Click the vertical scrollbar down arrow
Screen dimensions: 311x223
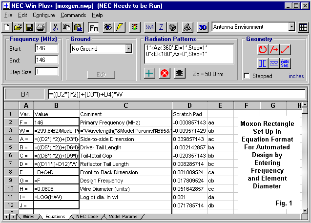(x=305, y=209)
